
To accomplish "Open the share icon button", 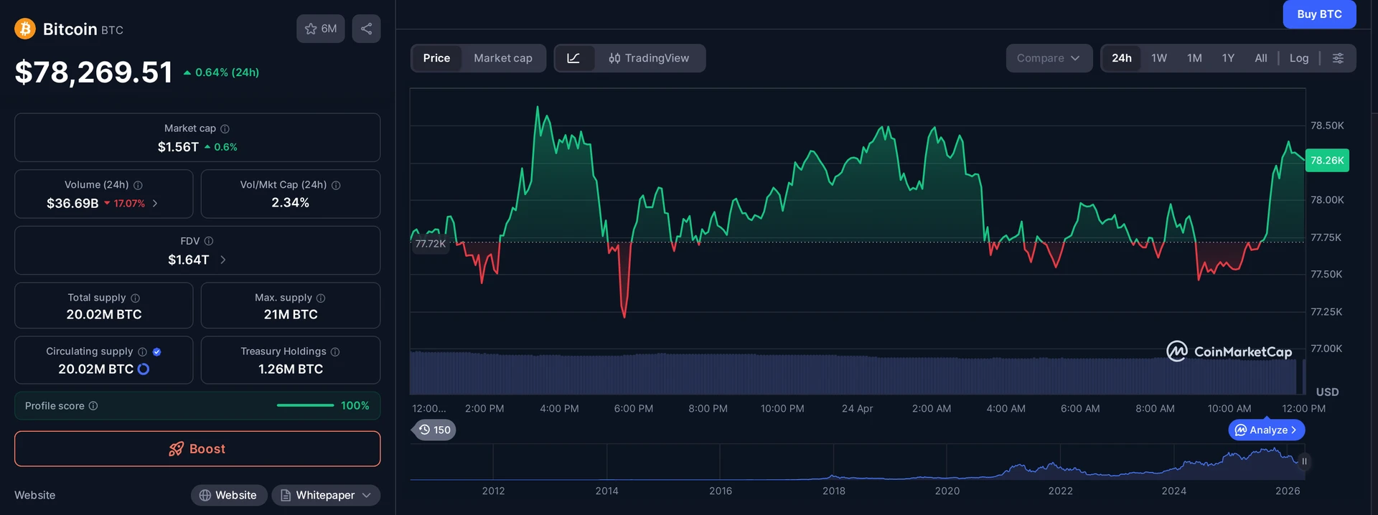I will (x=366, y=29).
